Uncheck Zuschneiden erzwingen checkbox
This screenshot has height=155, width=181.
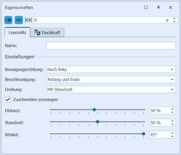click(8, 99)
